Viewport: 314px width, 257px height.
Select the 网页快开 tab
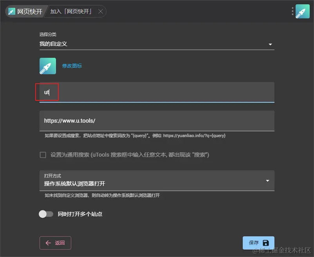click(25, 12)
